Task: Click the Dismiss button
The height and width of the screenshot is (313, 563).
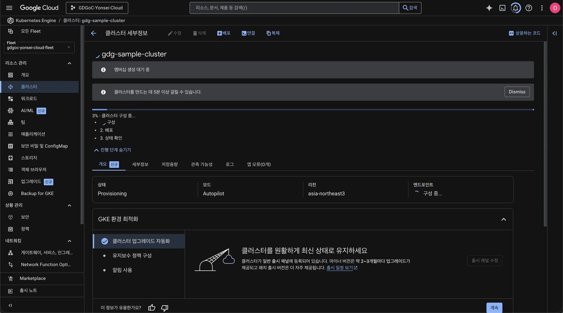Action: click(517, 92)
